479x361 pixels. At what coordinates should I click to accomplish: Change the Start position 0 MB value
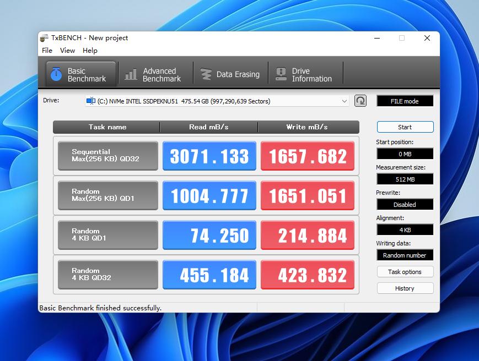[405, 154]
